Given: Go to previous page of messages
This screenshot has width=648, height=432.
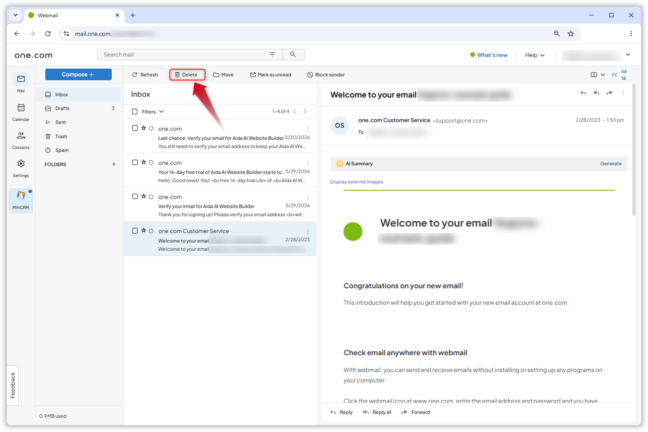Looking at the screenshot, I should [x=295, y=111].
